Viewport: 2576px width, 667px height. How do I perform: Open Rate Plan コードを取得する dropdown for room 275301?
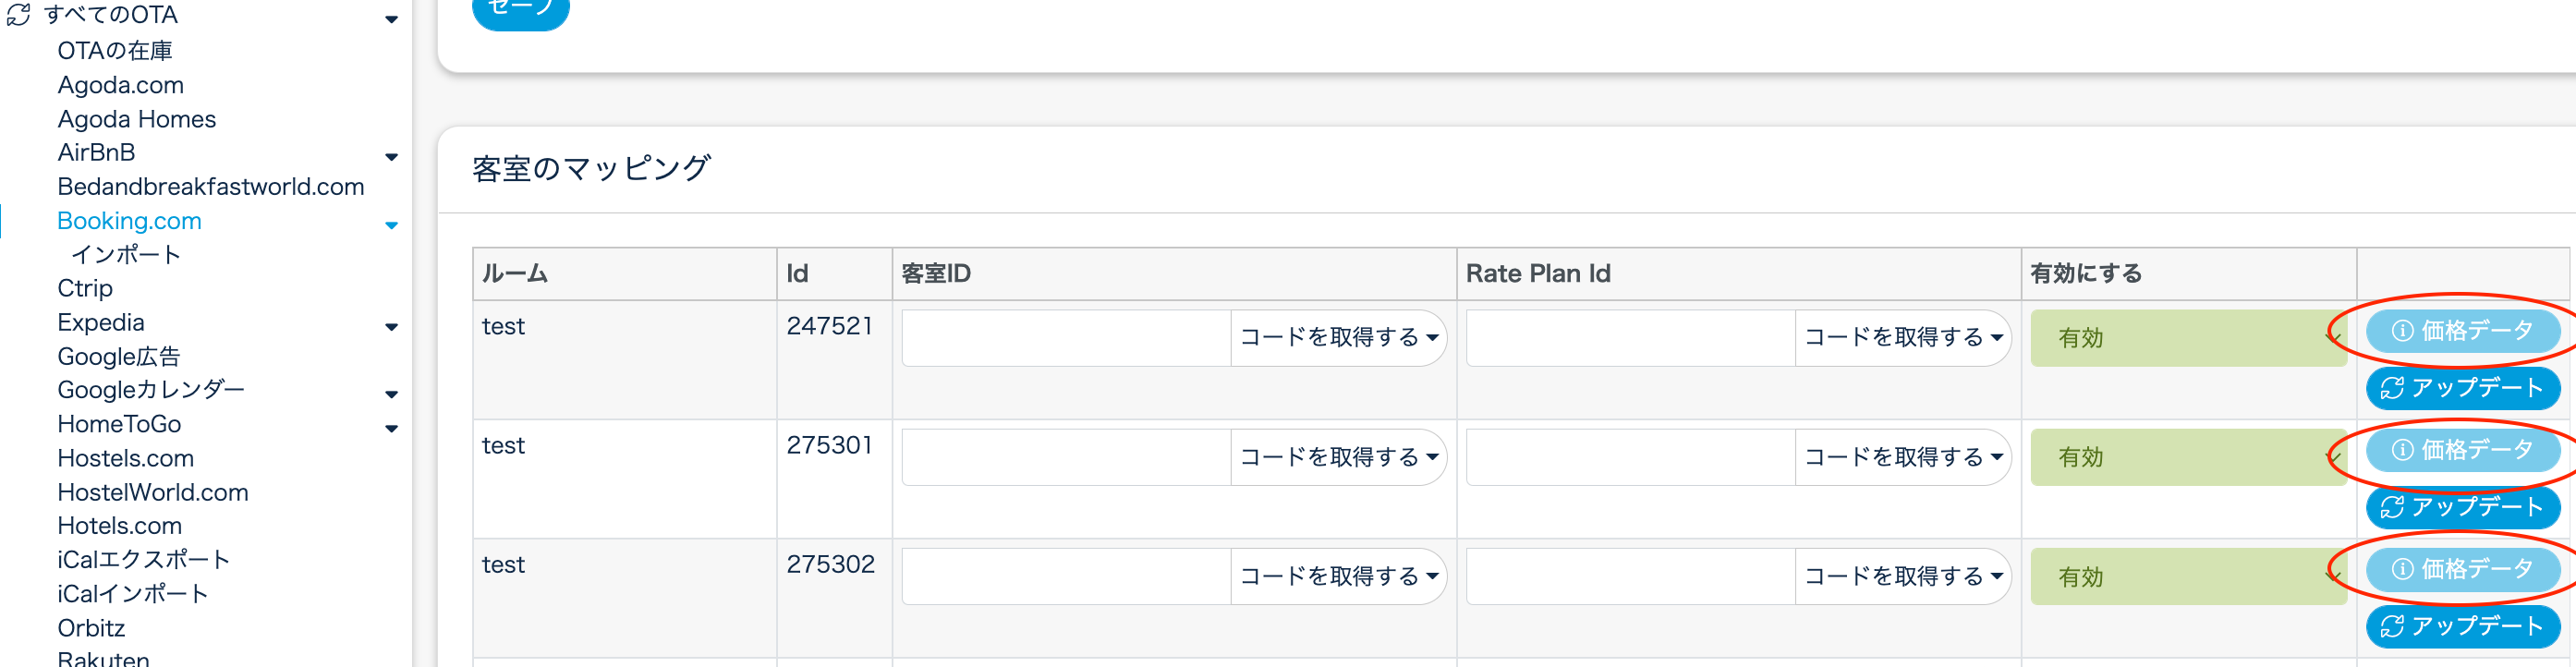(x=1902, y=457)
